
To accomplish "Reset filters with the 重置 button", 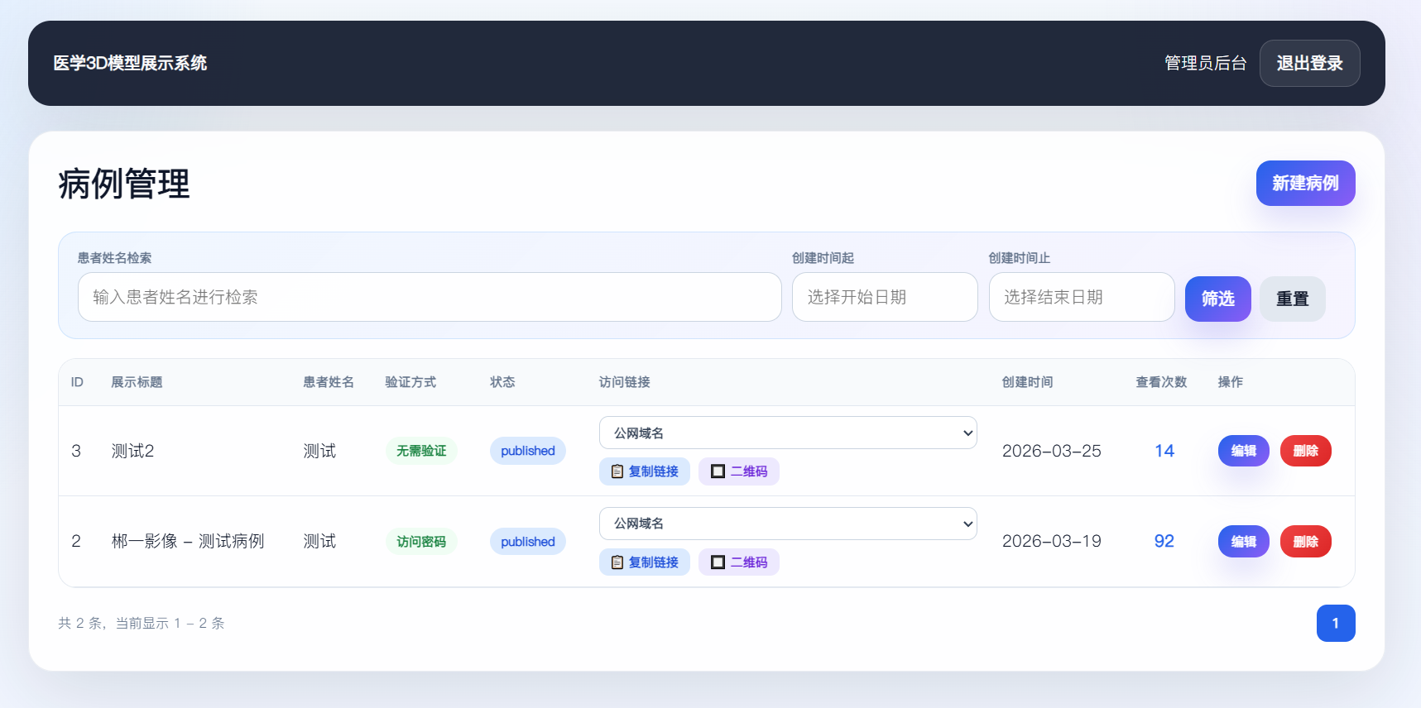I will coord(1292,299).
